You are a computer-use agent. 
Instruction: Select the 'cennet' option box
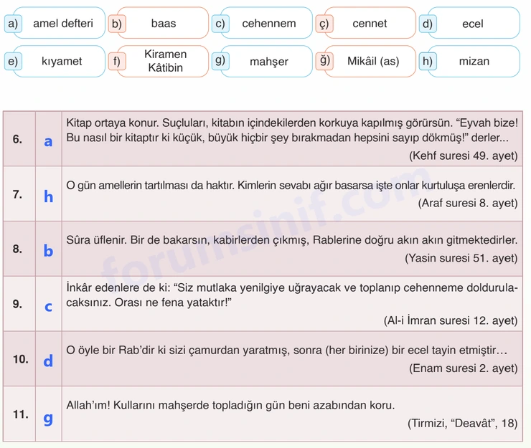point(370,23)
